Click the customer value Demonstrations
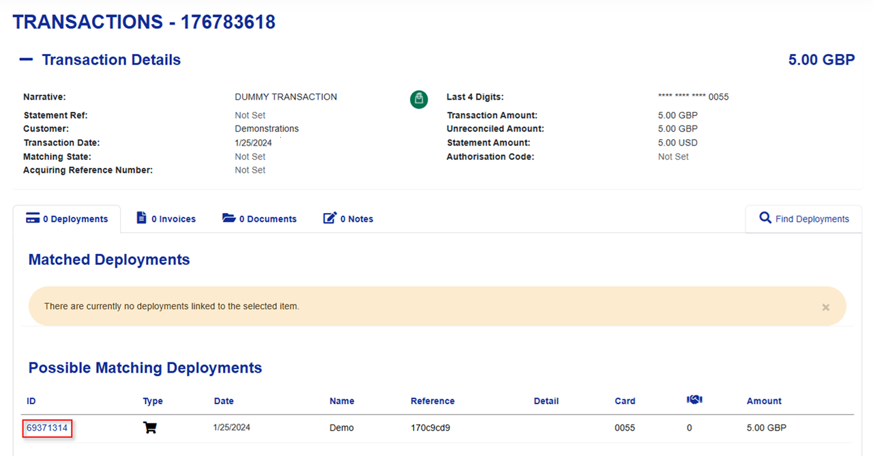 coord(267,128)
